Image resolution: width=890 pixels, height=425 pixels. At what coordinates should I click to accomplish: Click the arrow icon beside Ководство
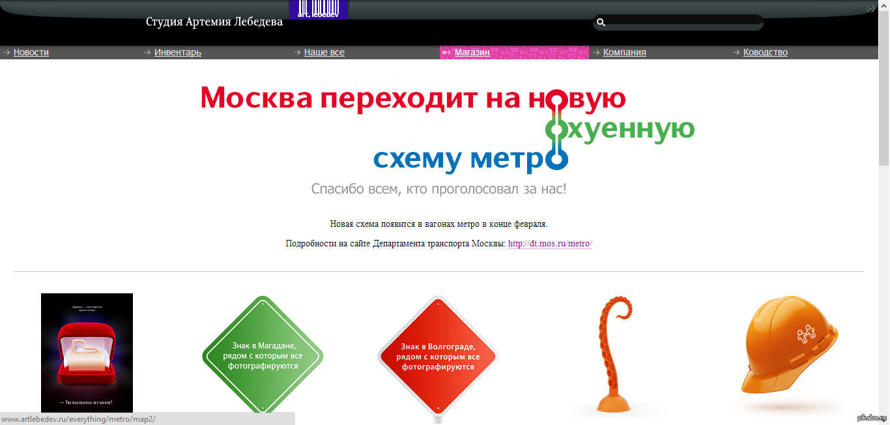coord(736,53)
